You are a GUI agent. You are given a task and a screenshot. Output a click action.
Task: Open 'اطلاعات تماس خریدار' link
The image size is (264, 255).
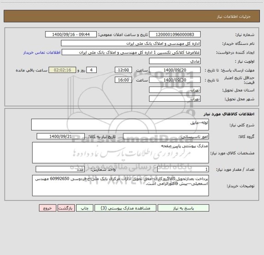(x=42, y=53)
